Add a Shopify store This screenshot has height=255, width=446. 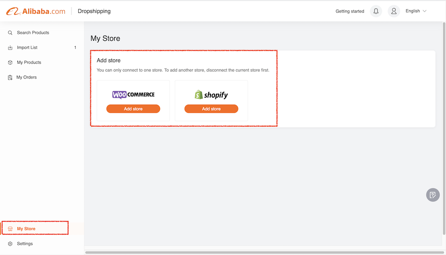pyautogui.click(x=211, y=109)
